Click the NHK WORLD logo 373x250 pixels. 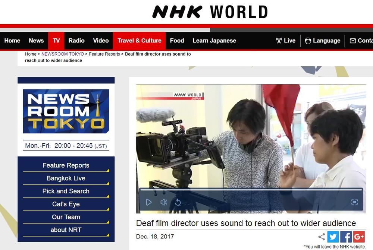(x=210, y=12)
